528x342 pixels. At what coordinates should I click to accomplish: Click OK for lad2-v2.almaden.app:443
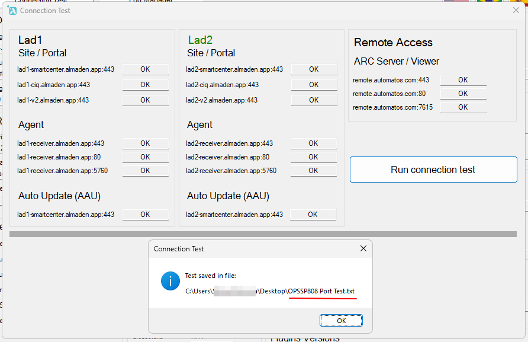(314, 100)
